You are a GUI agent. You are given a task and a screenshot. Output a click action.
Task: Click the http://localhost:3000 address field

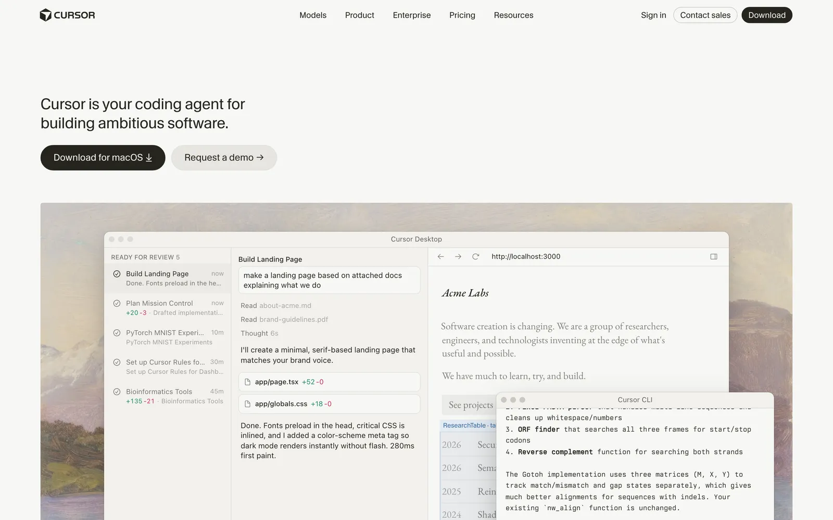click(x=526, y=256)
